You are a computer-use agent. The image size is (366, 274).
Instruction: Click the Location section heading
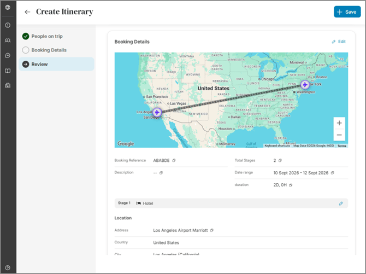pyautogui.click(x=123, y=218)
